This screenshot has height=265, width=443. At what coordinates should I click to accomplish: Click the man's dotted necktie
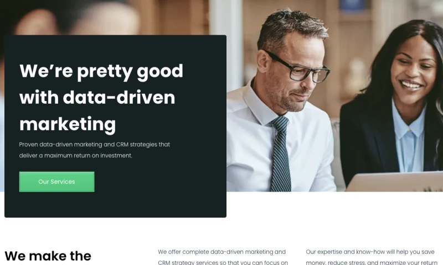click(280, 155)
